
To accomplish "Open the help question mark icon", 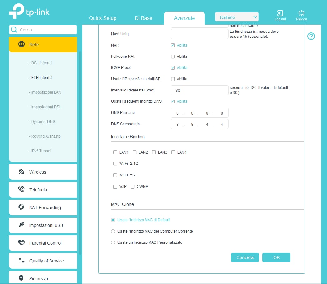I will coord(311,37).
